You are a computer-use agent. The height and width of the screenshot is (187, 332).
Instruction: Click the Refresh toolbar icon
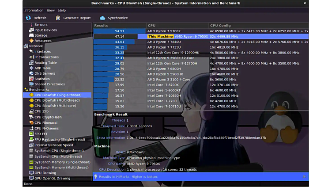(x=28, y=18)
